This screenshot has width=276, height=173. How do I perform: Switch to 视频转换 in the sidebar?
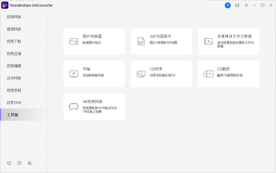point(14,17)
